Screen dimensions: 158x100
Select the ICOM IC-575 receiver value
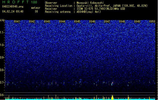101,9
